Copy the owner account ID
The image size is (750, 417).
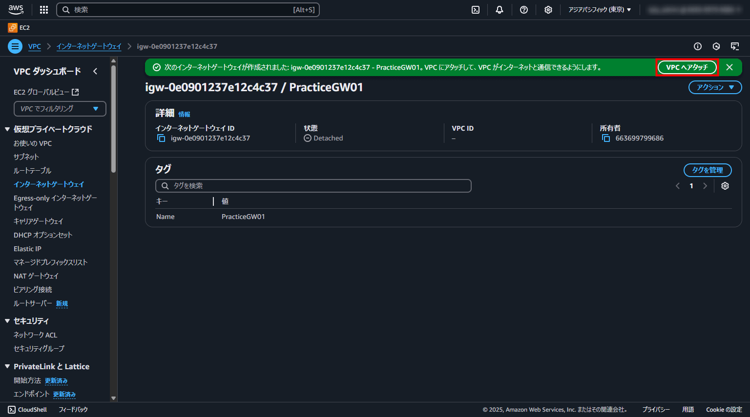click(x=606, y=138)
